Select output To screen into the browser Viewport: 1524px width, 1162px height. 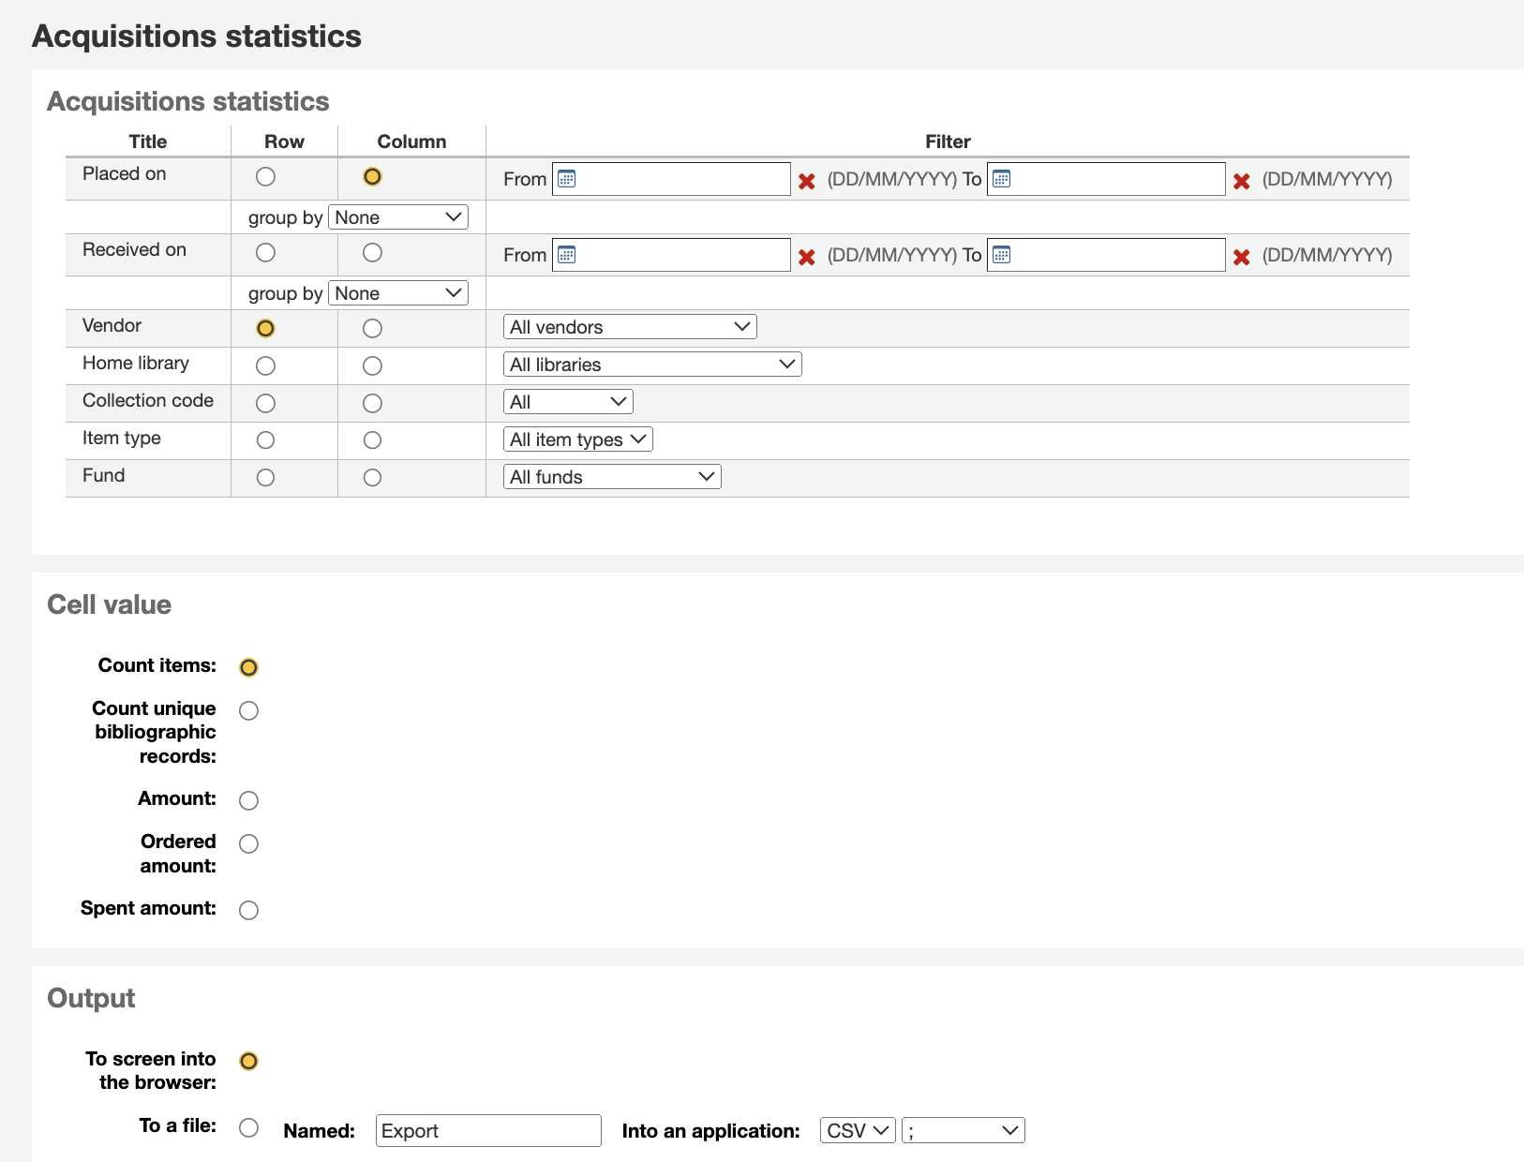coord(248,1061)
